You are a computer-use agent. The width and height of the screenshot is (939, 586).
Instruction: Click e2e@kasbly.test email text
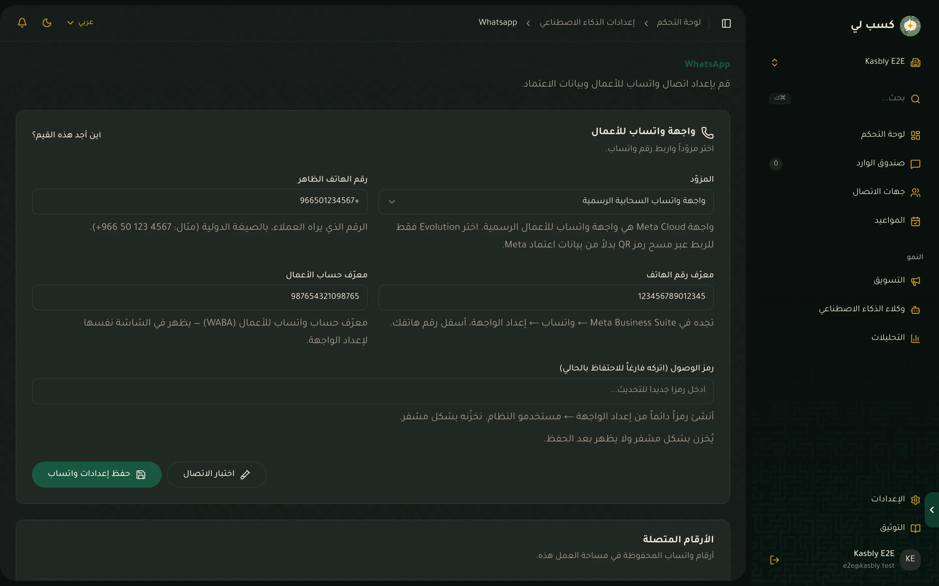pos(868,566)
